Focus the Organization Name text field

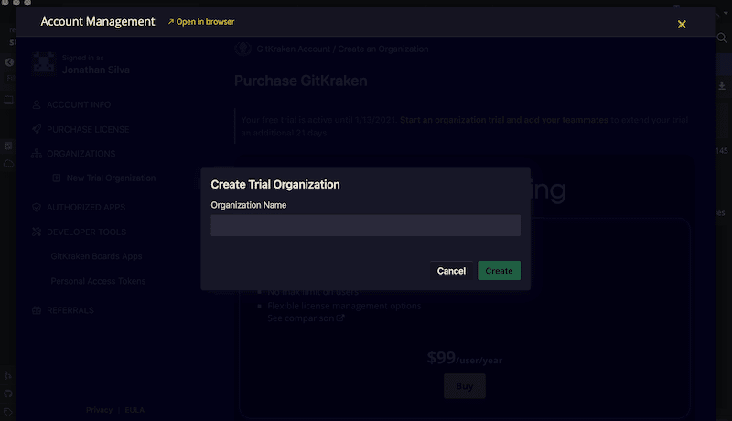click(365, 226)
